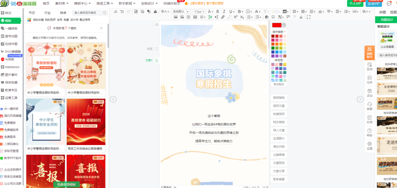
Task: Toggle bold formatting in the editor toolbar
Action: (217, 11)
